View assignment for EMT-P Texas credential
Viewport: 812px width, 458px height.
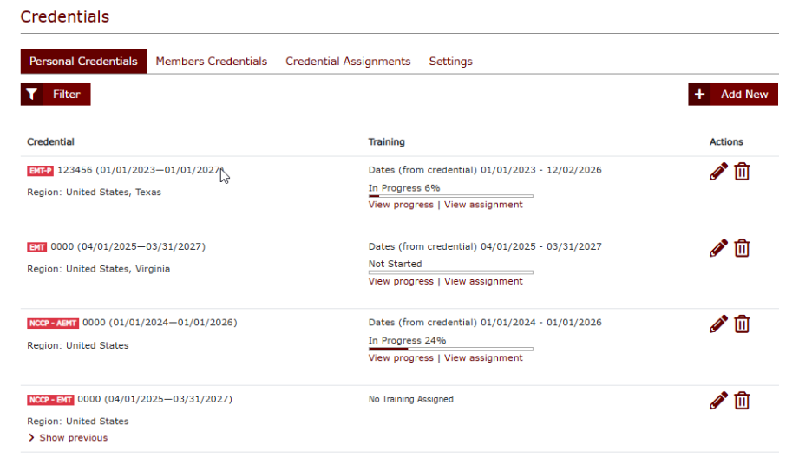pyautogui.click(x=483, y=205)
